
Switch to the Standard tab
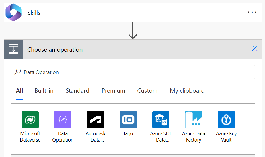point(77,91)
